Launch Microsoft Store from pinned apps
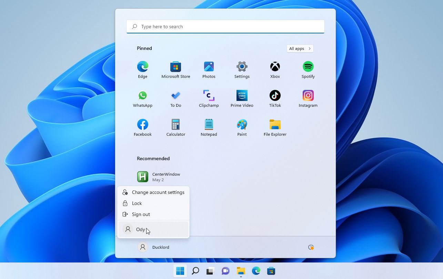The image size is (443, 279). 176,70
